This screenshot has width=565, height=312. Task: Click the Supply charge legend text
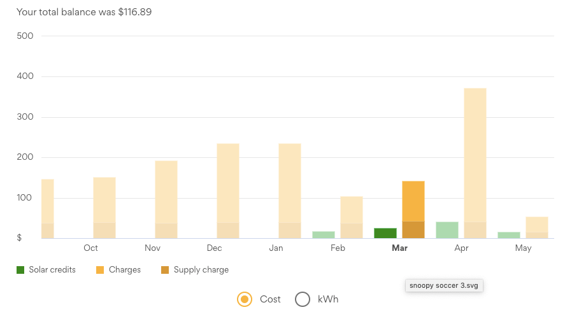tap(201, 270)
